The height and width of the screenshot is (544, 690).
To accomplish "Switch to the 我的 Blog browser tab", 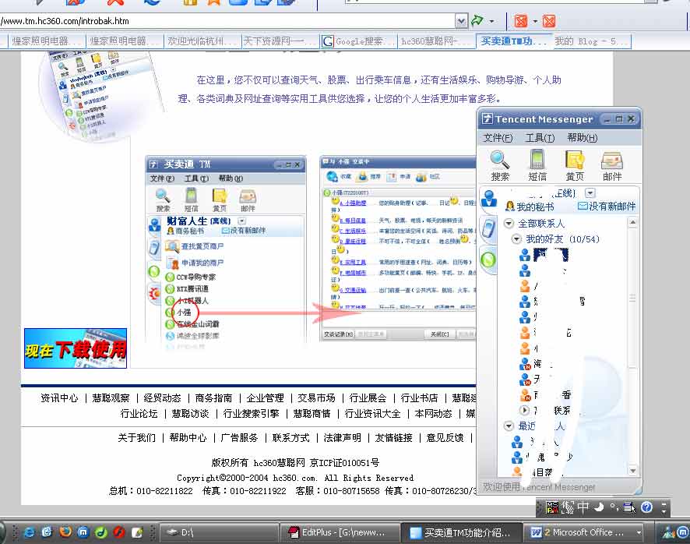I will click(x=592, y=41).
